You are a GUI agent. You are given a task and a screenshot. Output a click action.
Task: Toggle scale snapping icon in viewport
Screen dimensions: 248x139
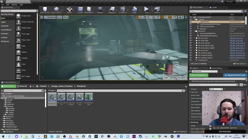pos(170,17)
